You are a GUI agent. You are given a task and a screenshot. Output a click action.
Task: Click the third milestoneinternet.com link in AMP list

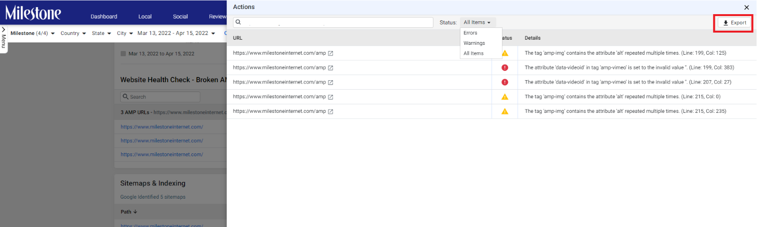pyautogui.click(x=162, y=154)
